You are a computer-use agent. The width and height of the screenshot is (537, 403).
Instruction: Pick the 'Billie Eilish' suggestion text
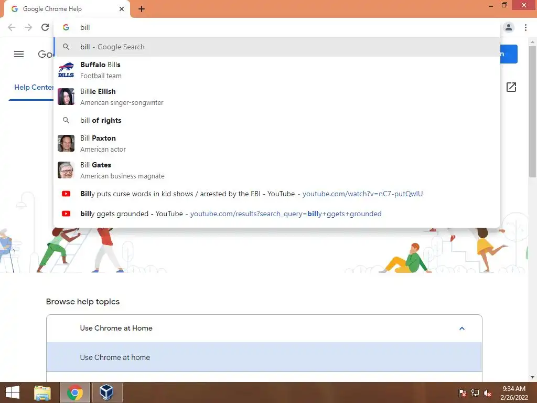98,91
